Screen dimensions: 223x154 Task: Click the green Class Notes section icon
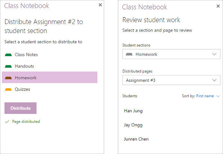pyautogui.click(x=8, y=55)
